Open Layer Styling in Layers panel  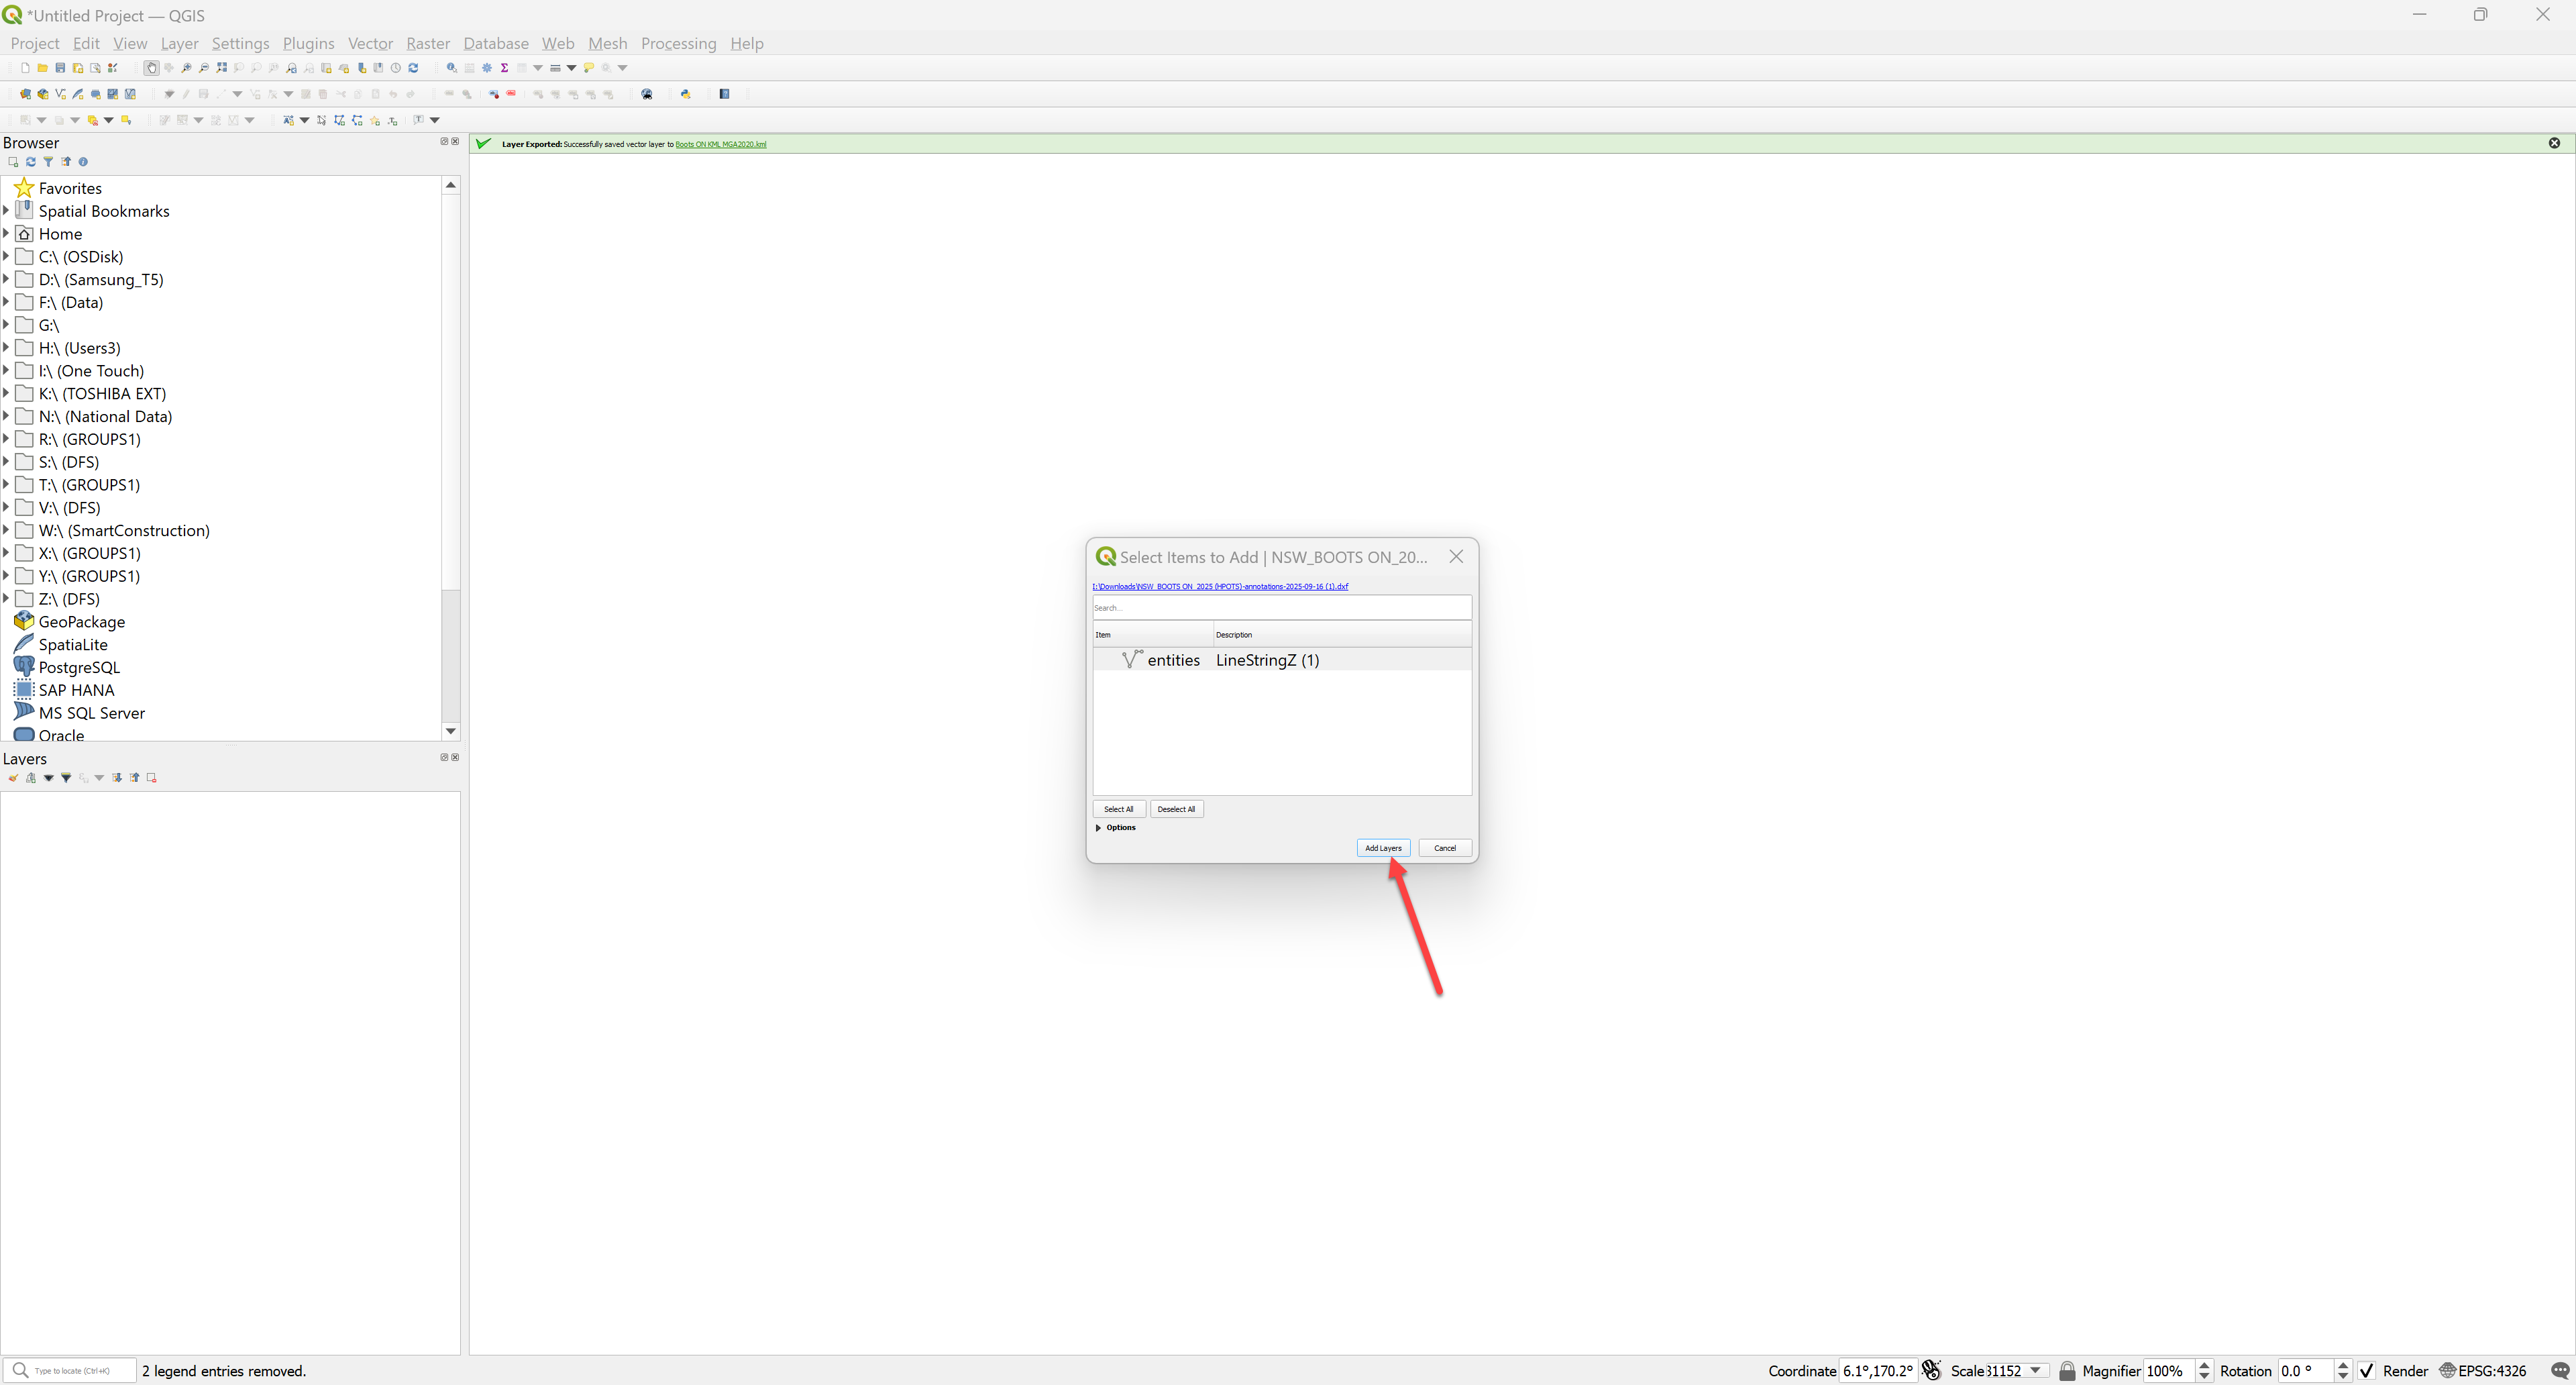(13, 778)
